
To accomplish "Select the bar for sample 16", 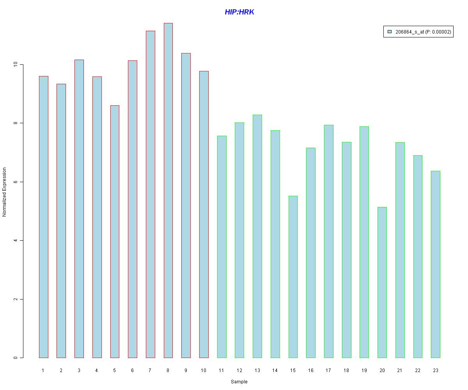I will click(x=311, y=253).
